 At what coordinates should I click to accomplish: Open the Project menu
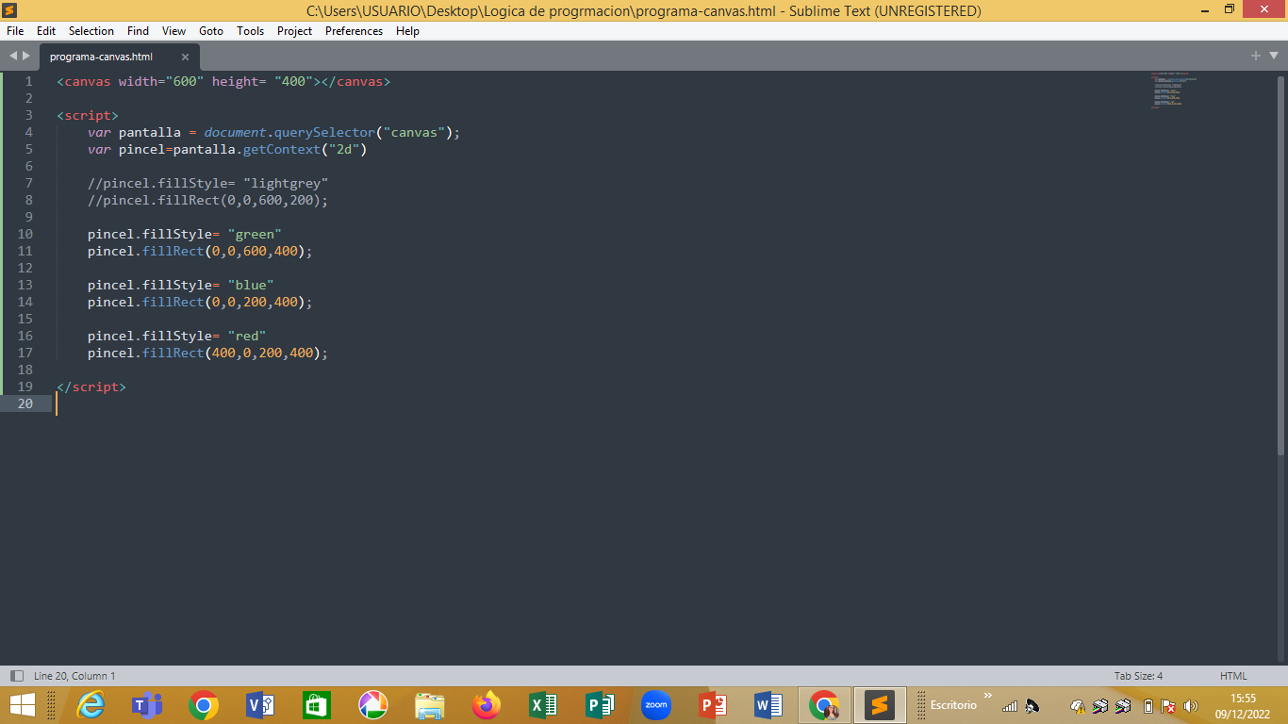click(x=294, y=31)
